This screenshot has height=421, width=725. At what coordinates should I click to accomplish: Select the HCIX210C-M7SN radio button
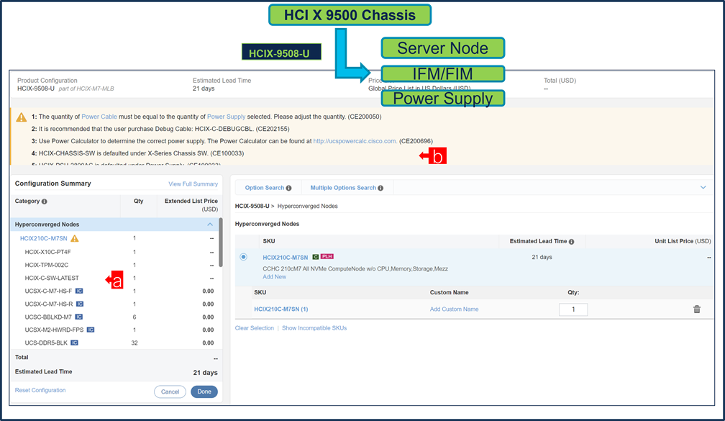[x=243, y=257]
